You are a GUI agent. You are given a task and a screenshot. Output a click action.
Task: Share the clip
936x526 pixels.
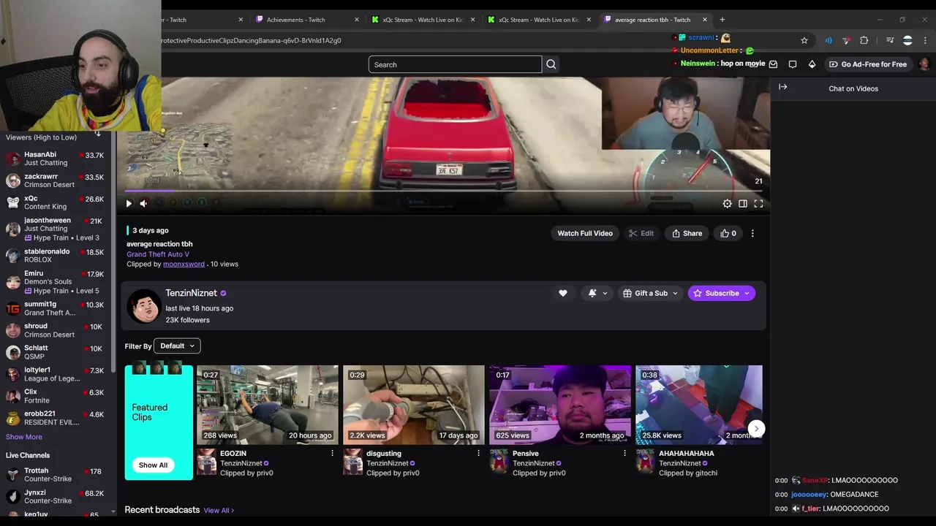pyautogui.click(x=687, y=233)
